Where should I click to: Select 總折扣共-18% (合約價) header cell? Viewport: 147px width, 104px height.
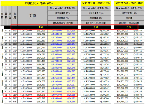click(129, 23)
